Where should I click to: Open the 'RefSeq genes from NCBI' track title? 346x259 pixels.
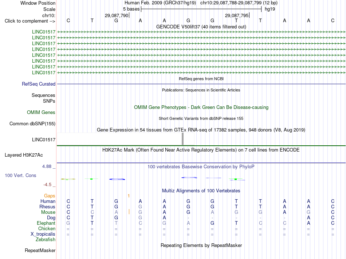tap(201, 79)
